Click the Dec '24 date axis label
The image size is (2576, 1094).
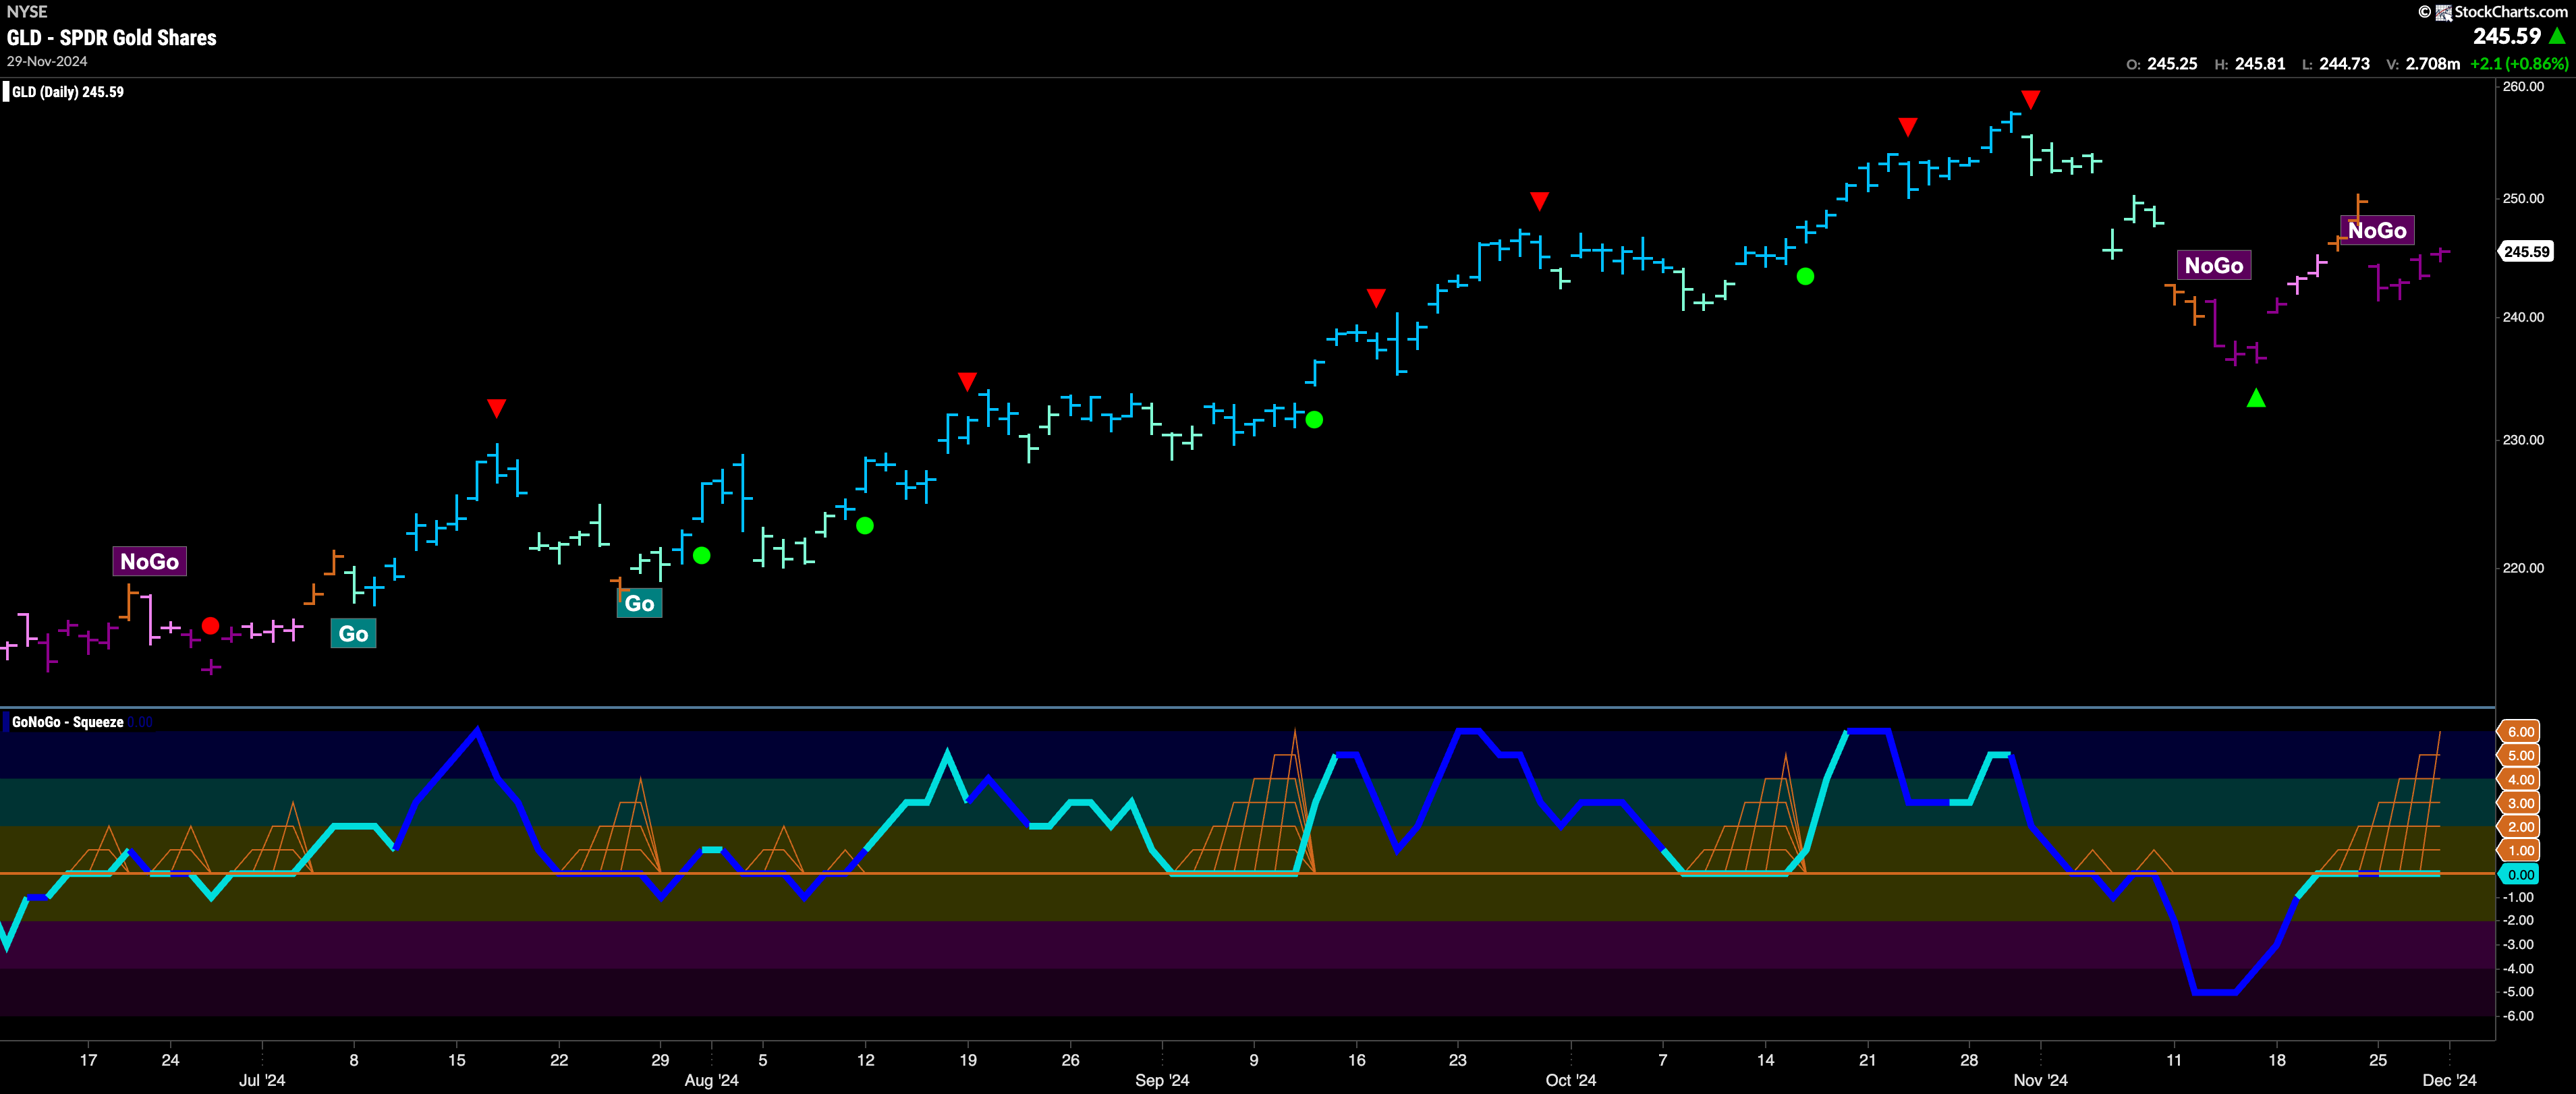(x=2450, y=1080)
